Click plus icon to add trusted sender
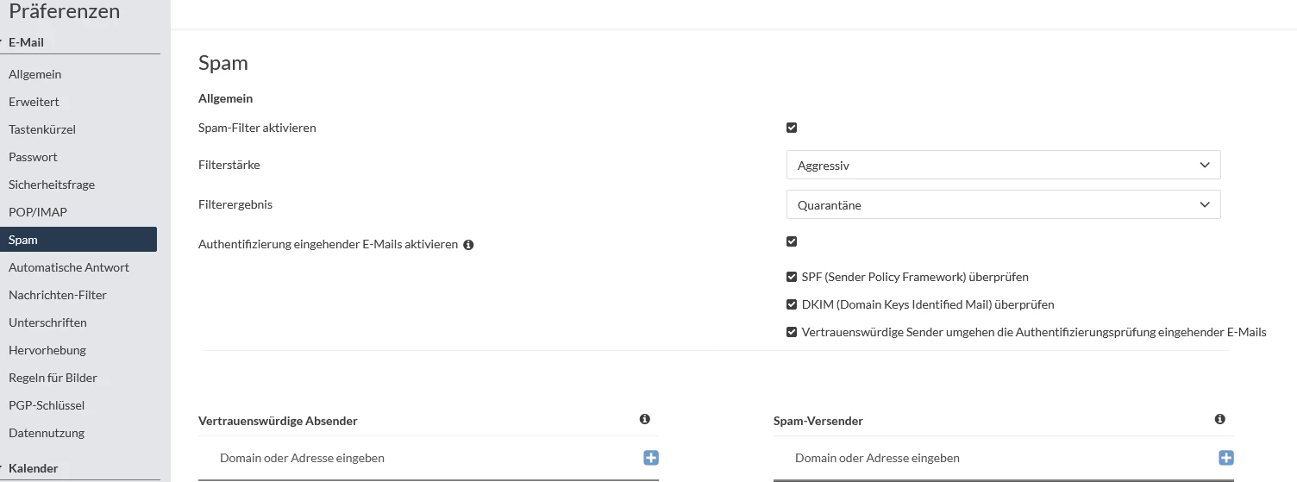1297x482 pixels. [x=651, y=458]
